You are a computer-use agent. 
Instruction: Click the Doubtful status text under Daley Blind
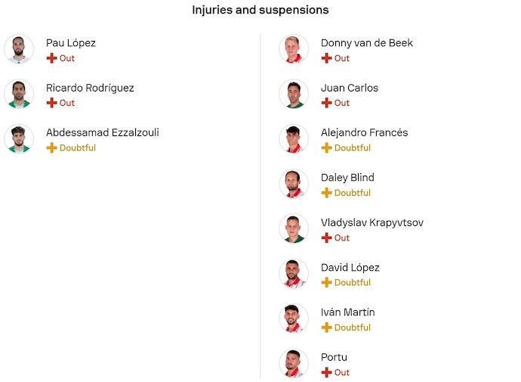click(352, 193)
